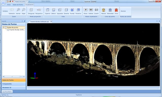The image size is (162, 97).
Task: Set Mono visualization mode
Action: pyautogui.click(x=86, y=11)
